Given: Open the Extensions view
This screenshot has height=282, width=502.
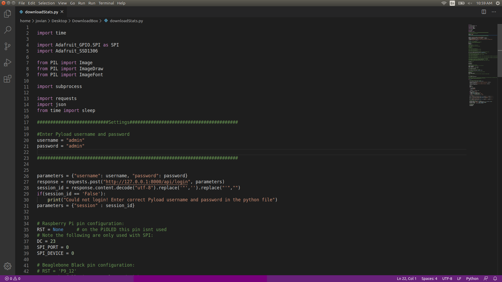Looking at the screenshot, I should coord(8,79).
